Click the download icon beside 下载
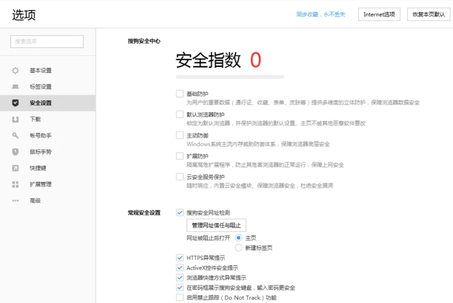 (x=15, y=120)
